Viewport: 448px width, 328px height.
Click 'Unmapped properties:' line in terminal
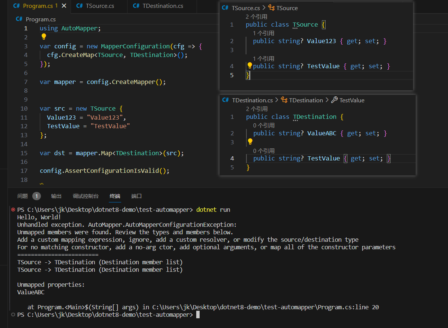(x=51, y=285)
